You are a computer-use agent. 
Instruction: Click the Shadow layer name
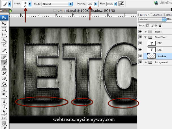coord(162,56)
